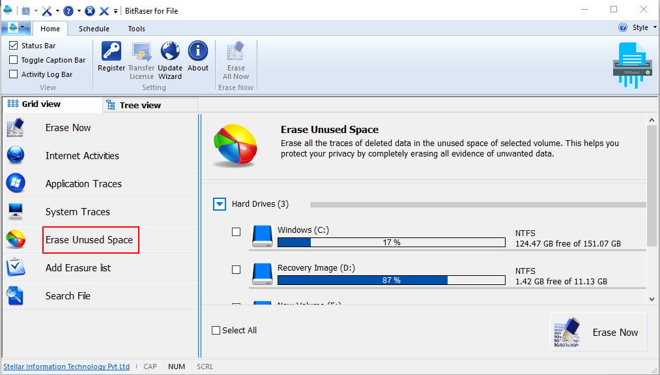This screenshot has width=660, height=375.
Task: Open dropdown arrow beside the tools wrench icon
Action: (x=57, y=11)
